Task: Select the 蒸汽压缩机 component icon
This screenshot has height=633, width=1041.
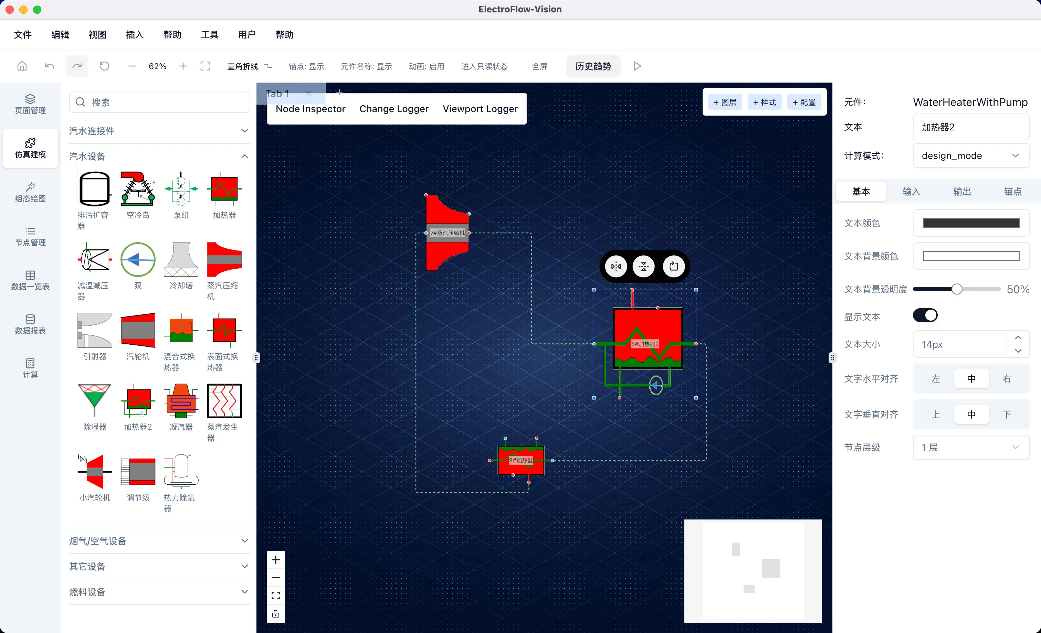Action: pyautogui.click(x=224, y=259)
